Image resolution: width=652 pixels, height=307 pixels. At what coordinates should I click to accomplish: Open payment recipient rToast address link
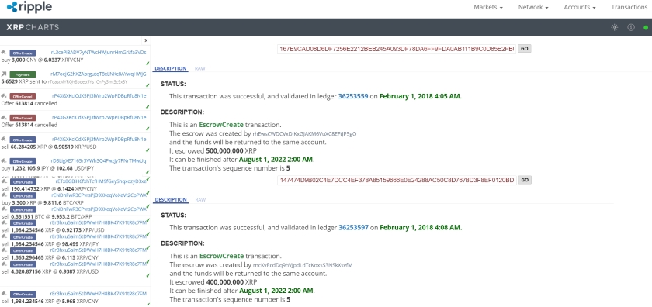(88, 82)
